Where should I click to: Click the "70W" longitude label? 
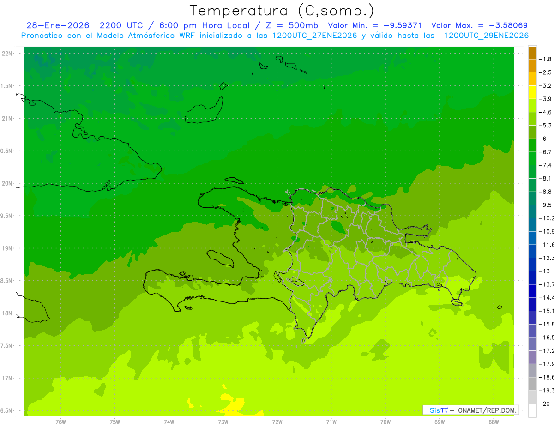[x=385, y=422]
